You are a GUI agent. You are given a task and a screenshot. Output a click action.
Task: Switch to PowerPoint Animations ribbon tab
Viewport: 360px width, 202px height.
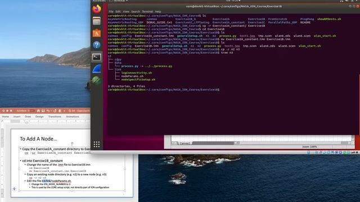pos(73,117)
